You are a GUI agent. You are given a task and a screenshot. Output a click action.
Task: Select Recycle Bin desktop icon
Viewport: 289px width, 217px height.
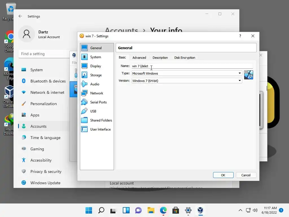(x=8, y=12)
